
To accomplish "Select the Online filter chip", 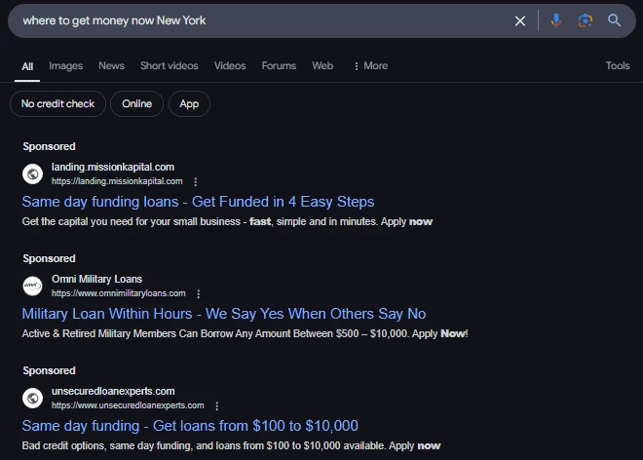I will point(136,104).
